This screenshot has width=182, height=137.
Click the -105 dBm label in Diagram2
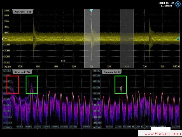click(8, 117)
